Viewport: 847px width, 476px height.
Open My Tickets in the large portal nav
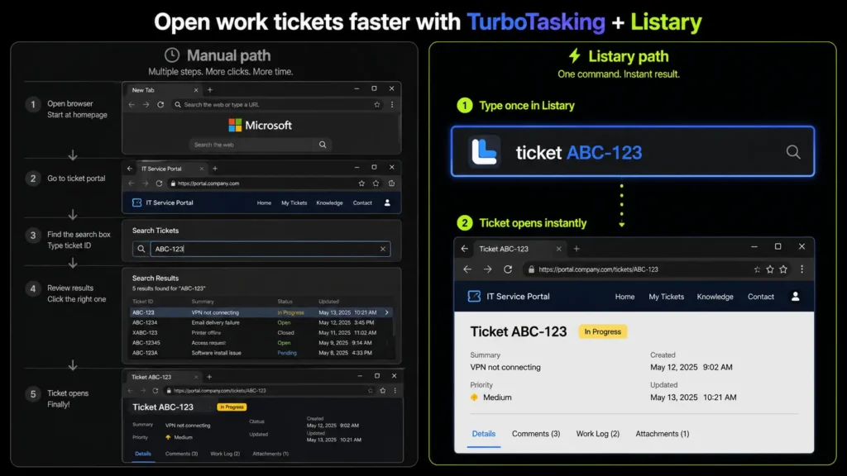[x=666, y=297]
